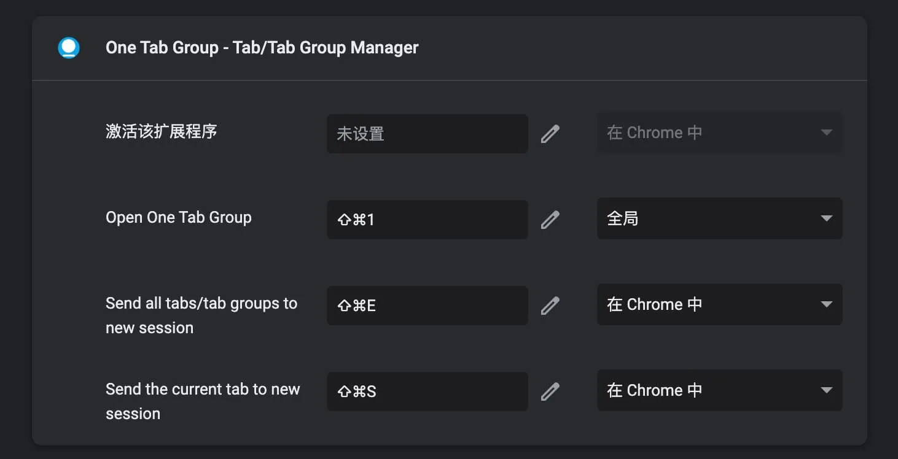Open scope dropdown for Send all tabs shortcut
Viewport: 898px width, 459px height.
pos(719,304)
